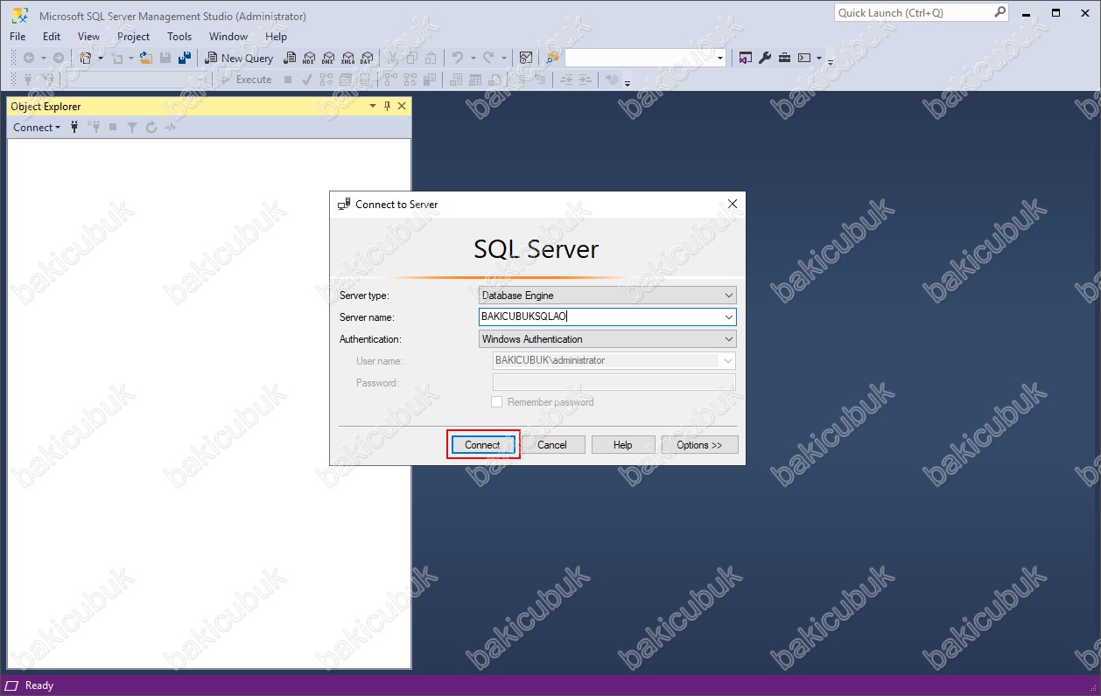1101x696 pixels.
Task: Open the Toolbox icon in toolbar
Action: (784, 58)
